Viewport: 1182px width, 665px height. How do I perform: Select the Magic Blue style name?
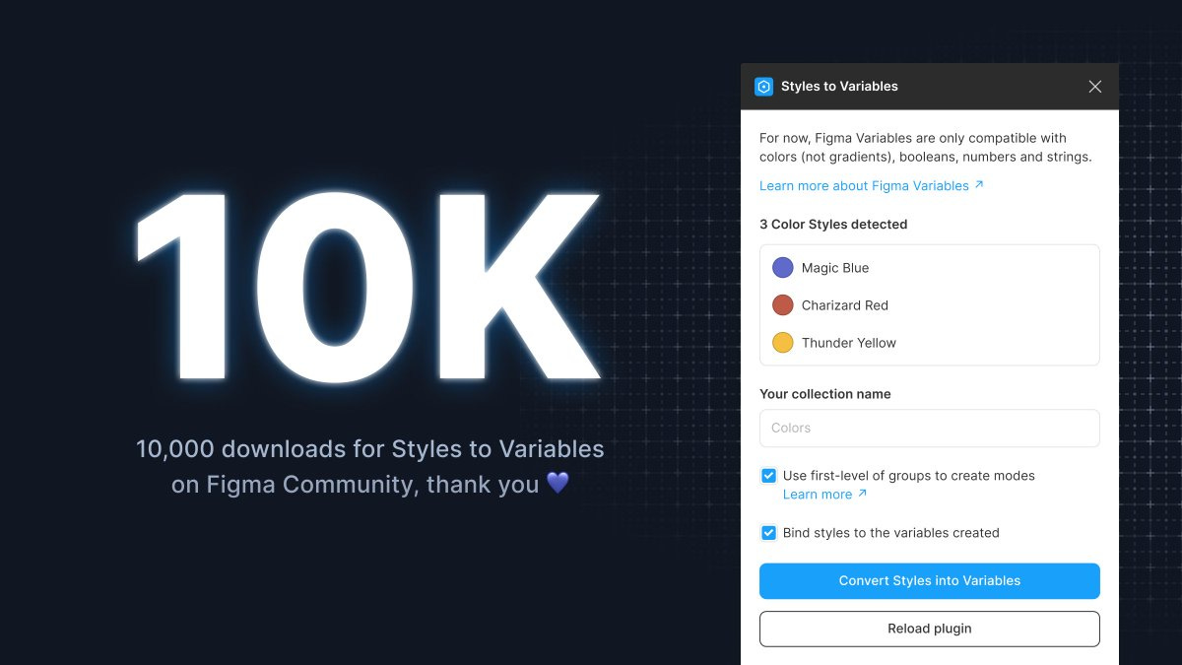(835, 268)
